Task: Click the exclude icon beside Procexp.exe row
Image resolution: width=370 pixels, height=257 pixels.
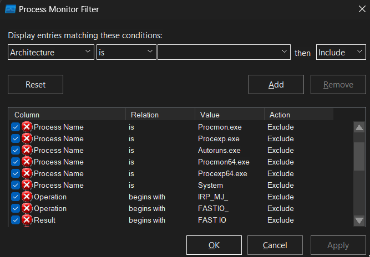Action: (x=27, y=138)
